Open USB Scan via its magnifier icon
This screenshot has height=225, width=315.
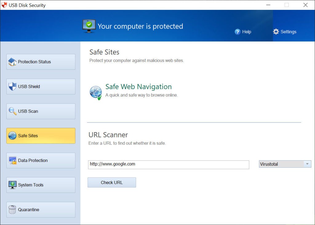12,111
